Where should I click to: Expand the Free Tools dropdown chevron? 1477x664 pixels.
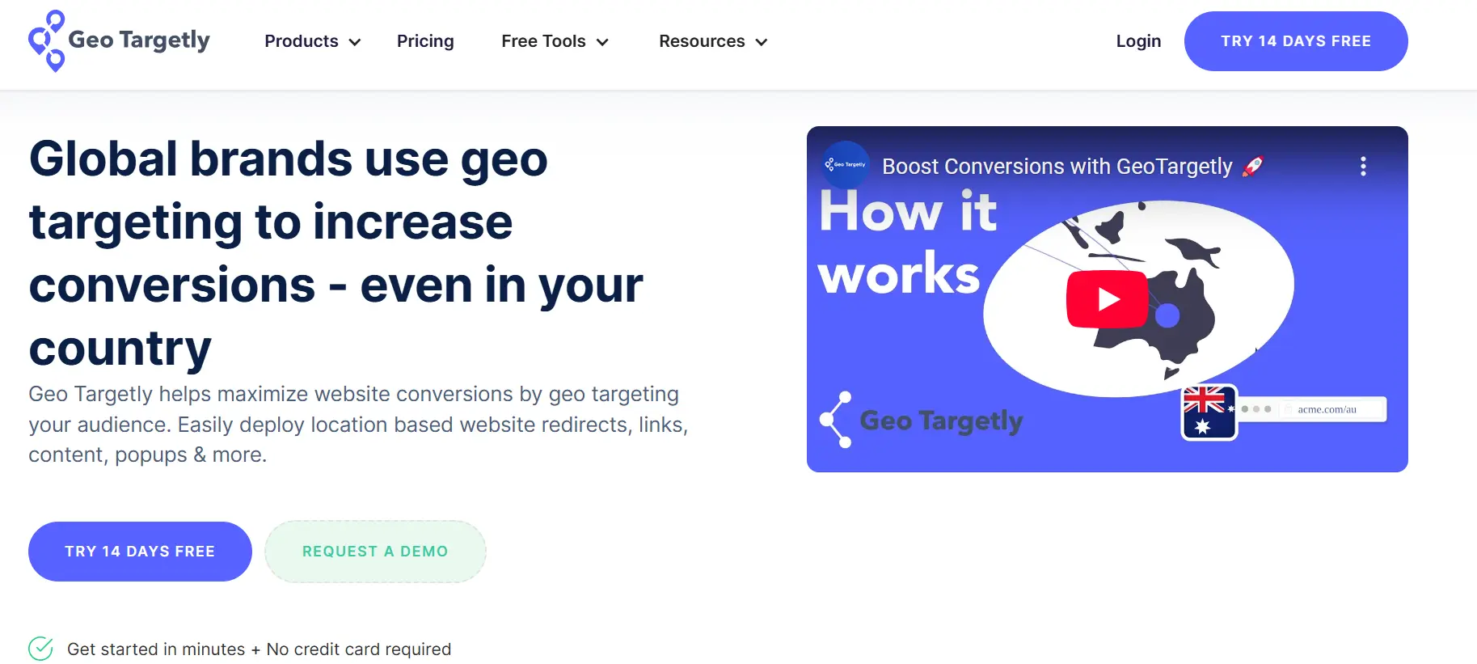click(x=602, y=42)
